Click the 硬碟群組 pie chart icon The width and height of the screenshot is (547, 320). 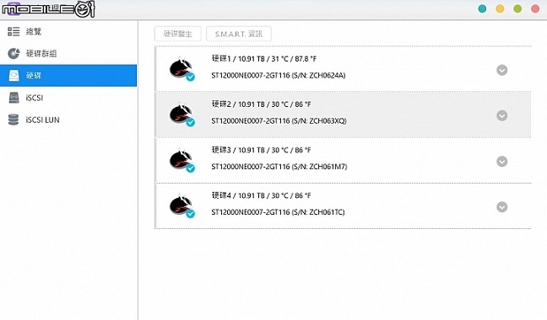pyautogui.click(x=14, y=54)
